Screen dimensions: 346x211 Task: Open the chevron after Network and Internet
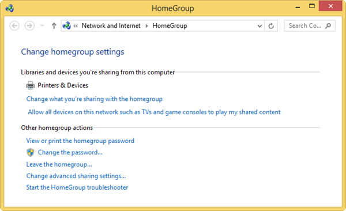click(x=146, y=26)
